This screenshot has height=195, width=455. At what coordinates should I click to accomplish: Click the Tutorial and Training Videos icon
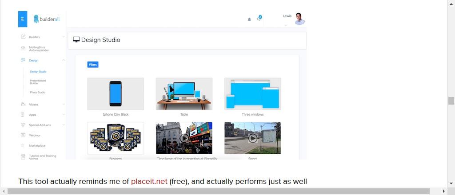tap(23, 157)
